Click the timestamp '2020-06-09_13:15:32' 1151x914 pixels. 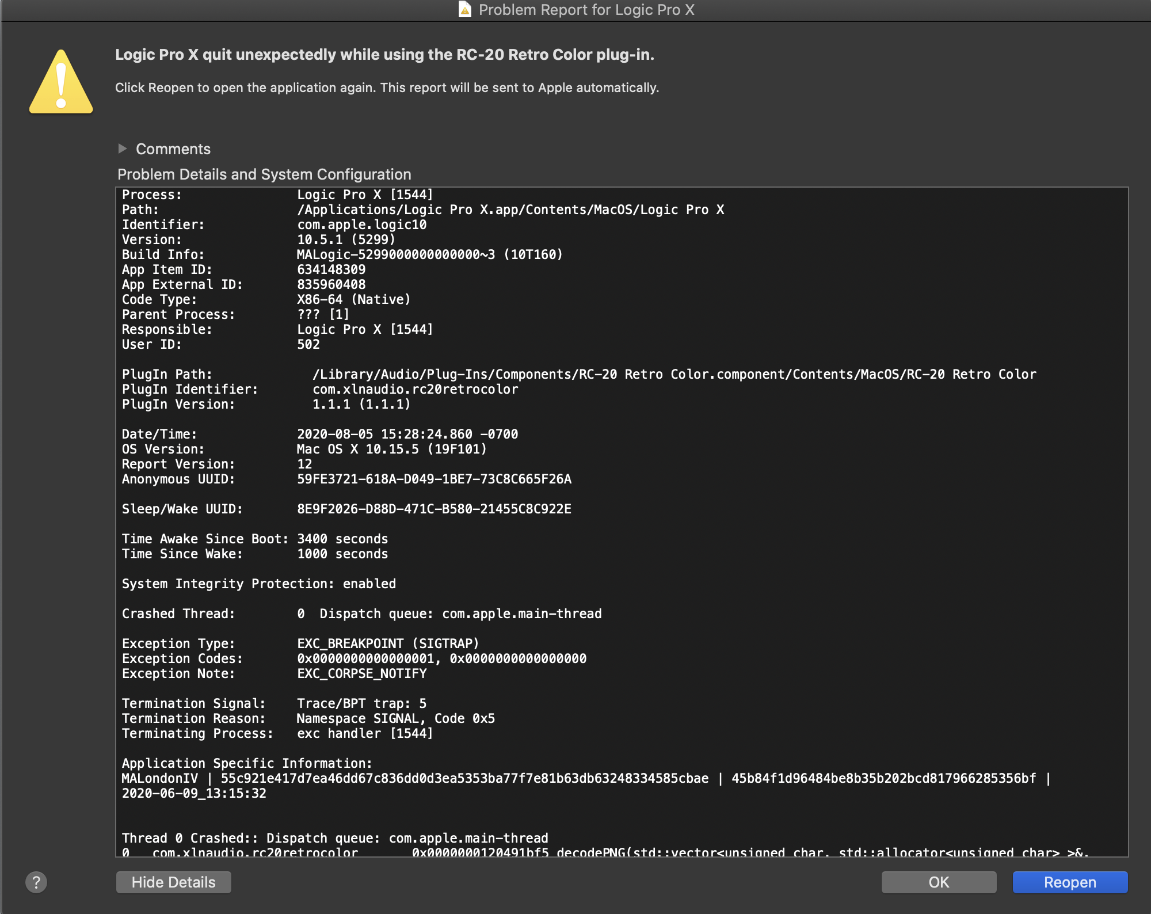click(x=194, y=793)
